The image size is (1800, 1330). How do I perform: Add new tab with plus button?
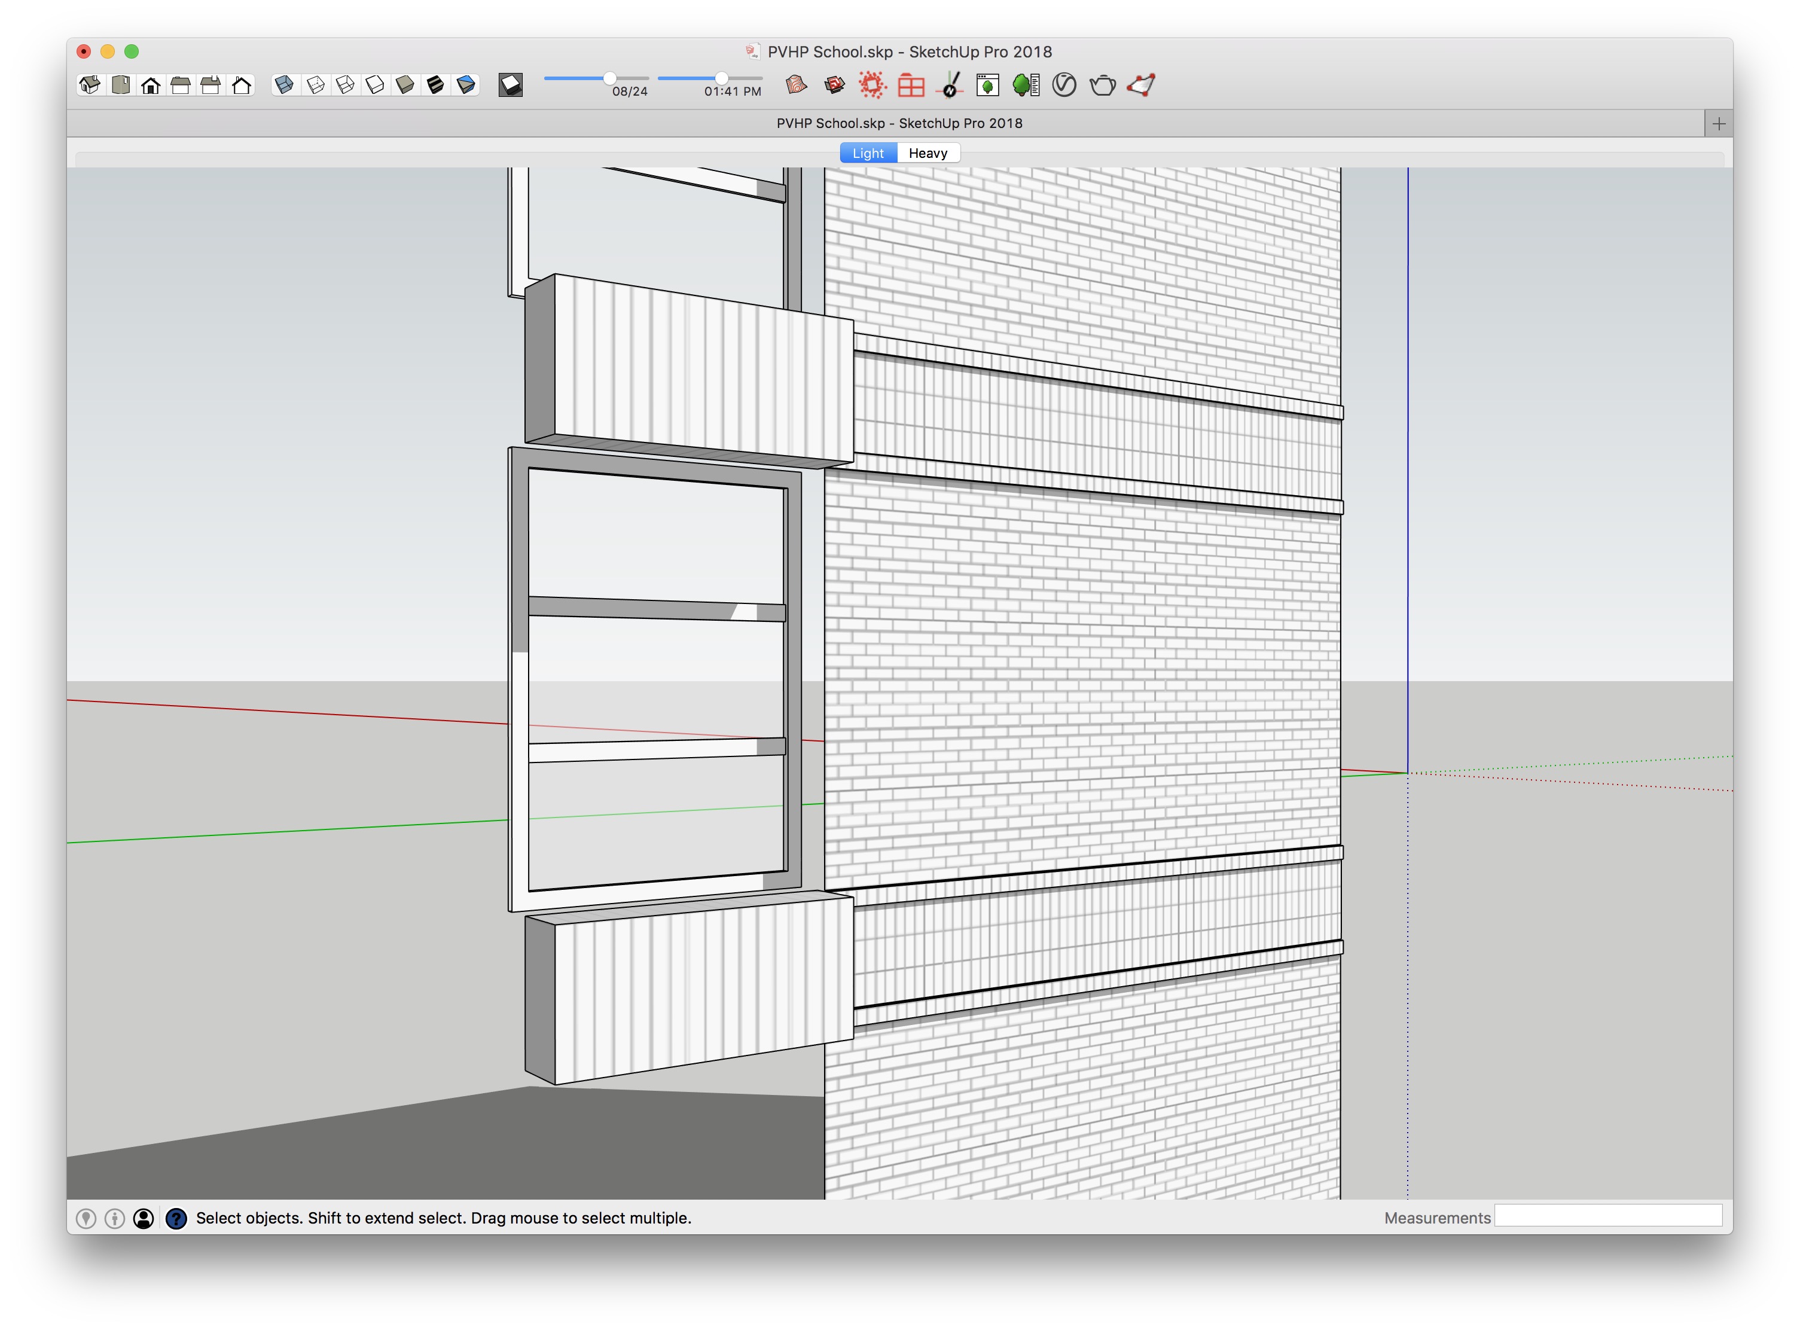(x=1719, y=124)
